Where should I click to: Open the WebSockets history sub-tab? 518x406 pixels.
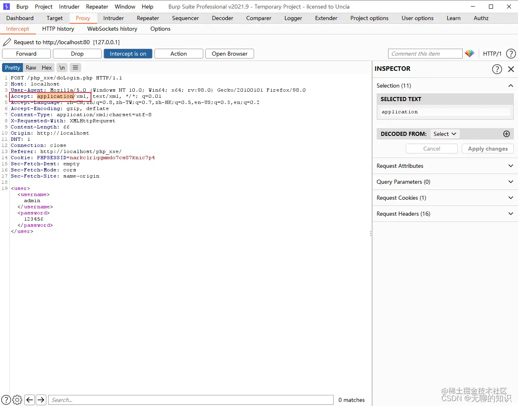point(112,29)
